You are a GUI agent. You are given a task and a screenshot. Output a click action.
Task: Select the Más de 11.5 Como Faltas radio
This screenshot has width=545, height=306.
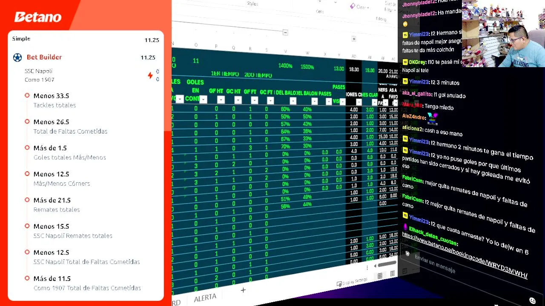tap(27, 278)
